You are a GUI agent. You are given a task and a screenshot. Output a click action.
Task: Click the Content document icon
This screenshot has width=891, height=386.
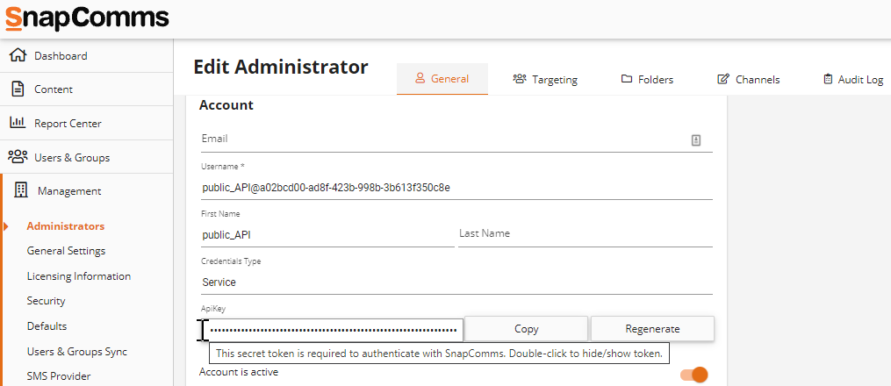click(x=17, y=89)
